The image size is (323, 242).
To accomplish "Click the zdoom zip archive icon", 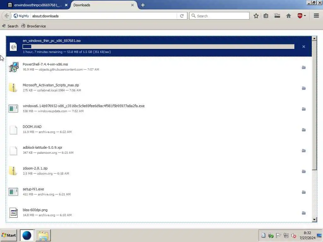I will [x=13, y=171].
